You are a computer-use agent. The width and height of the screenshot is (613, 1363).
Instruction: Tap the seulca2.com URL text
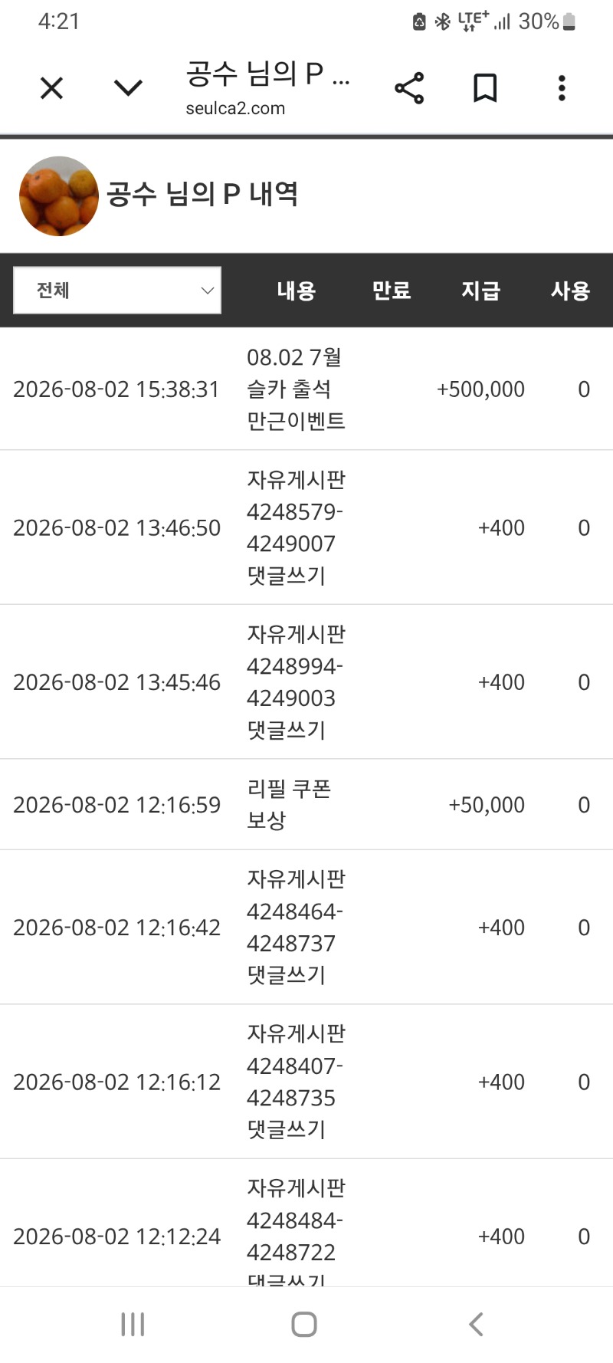(235, 108)
